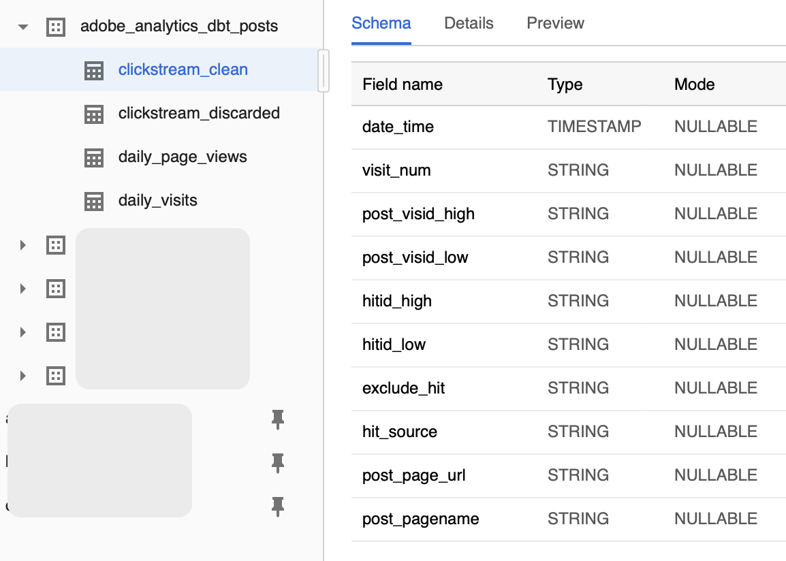The image size is (786, 561).
Task: Switch to the Details tab
Action: coord(469,23)
